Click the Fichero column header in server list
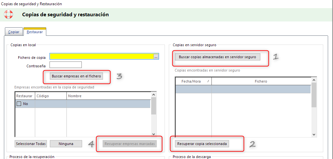The image size is (333, 159). coord(261,81)
